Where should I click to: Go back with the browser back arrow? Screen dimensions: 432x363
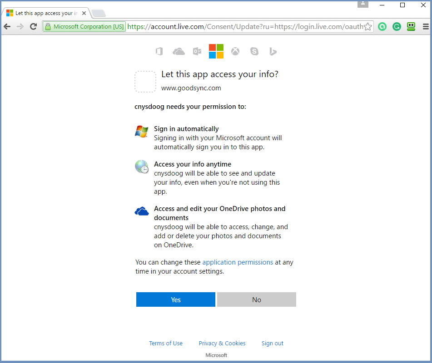7,27
